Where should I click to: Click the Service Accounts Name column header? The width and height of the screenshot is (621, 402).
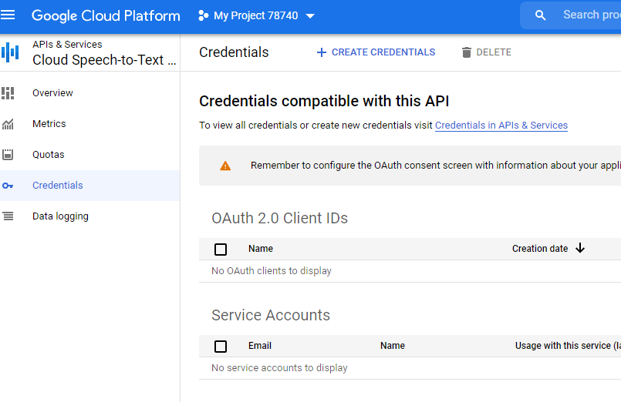393,346
